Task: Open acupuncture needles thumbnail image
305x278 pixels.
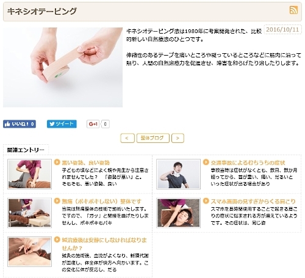Action: (29, 252)
